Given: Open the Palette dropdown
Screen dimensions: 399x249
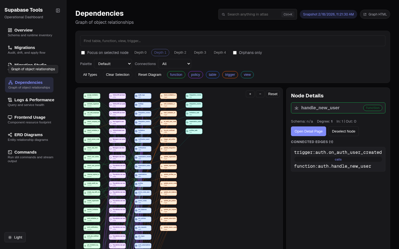Looking at the screenshot, I should [113, 64].
